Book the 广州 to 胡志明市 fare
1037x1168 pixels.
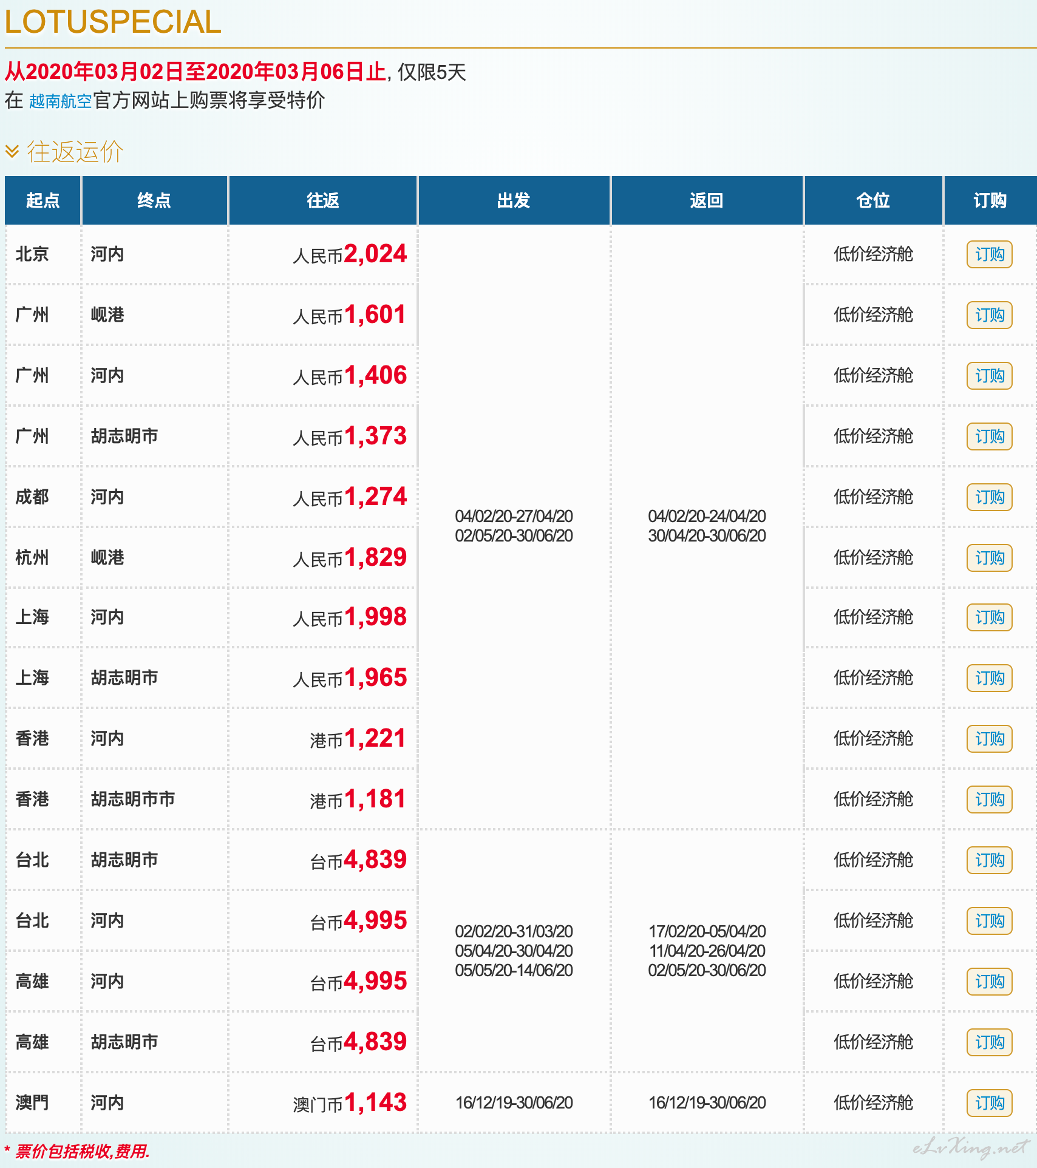click(989, 436)
